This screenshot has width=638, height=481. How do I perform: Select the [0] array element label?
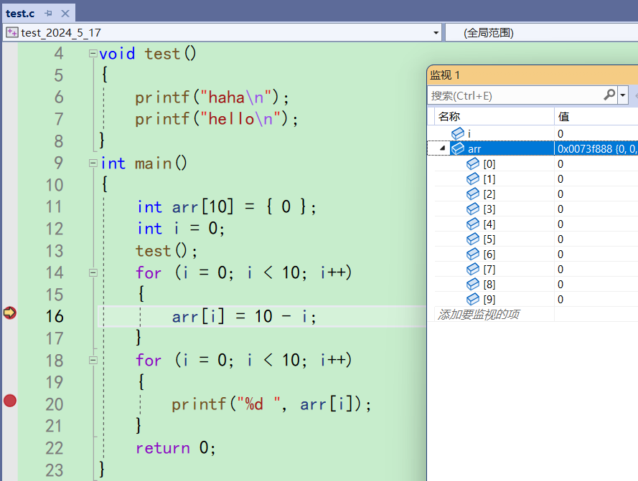489,164
